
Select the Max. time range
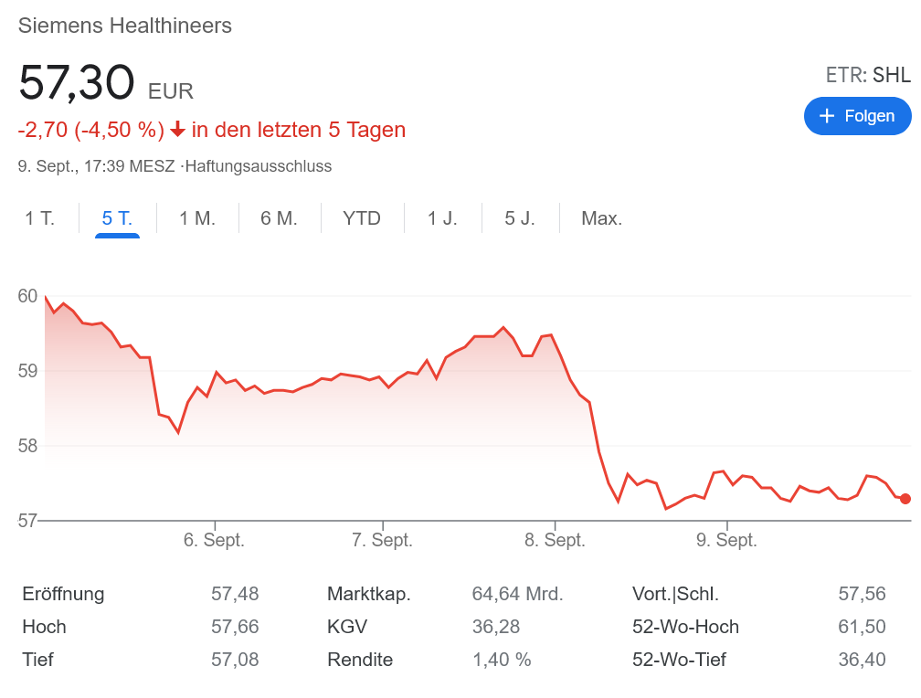(601, 218)
